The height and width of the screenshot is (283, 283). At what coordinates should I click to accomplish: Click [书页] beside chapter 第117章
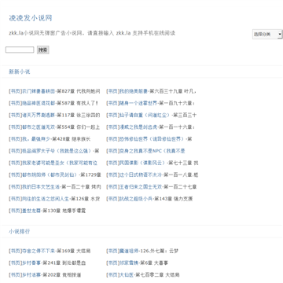[x=15, y=115]
